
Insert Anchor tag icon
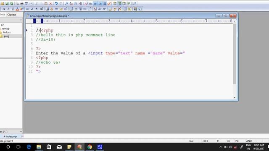(52, 9)
